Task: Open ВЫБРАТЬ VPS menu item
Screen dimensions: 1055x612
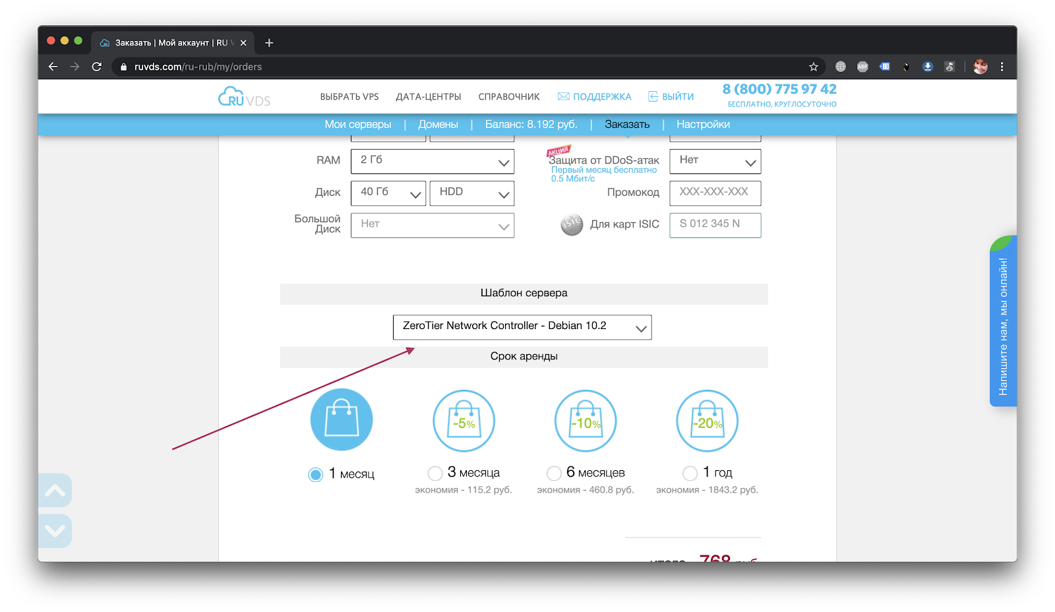Action: 349,97
